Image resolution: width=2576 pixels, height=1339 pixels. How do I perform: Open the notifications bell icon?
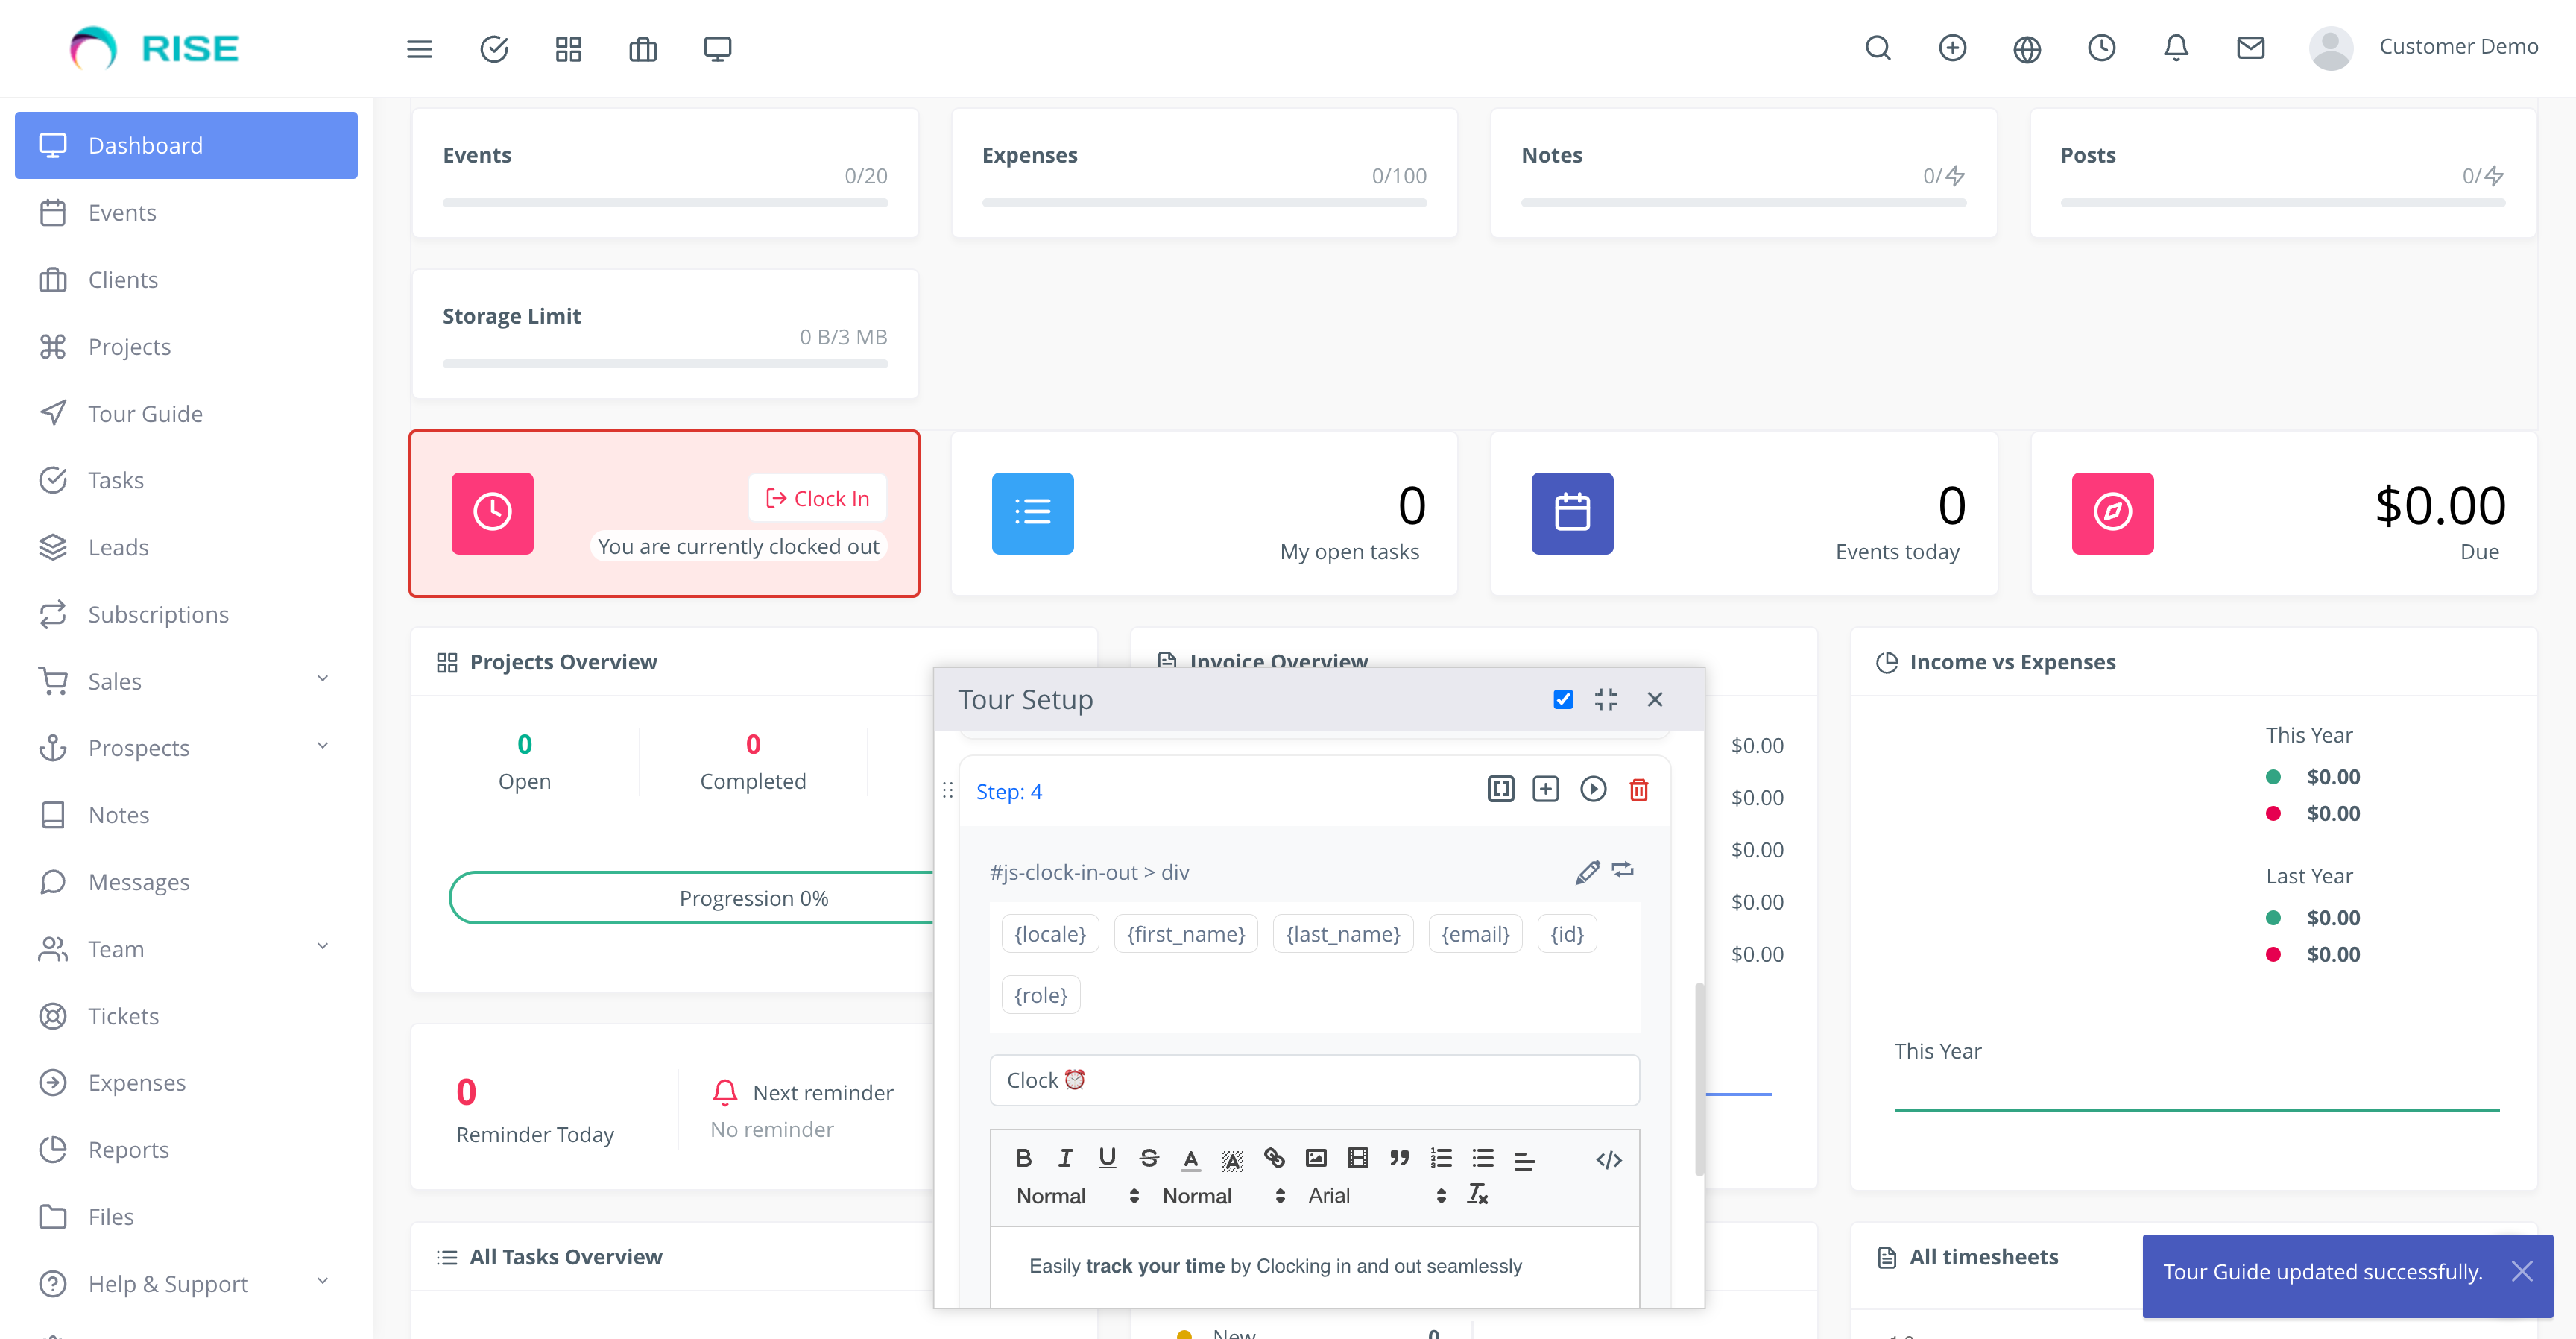(2176, 47)
